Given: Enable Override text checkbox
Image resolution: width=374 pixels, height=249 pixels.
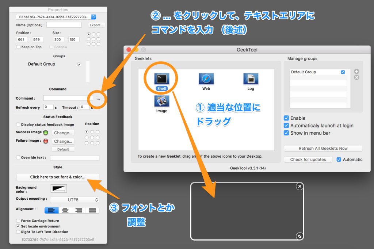Looking at the screenshot, I should coord(18,157).
